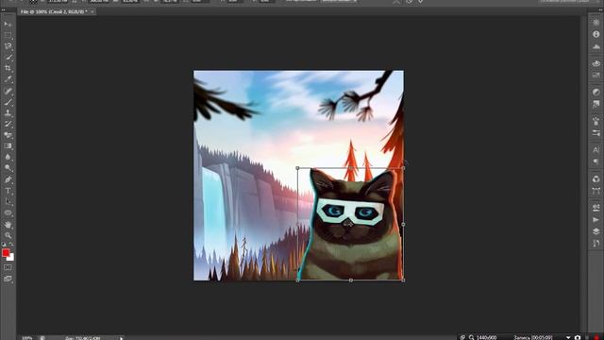This screenshot has width=604, height=340.
Task: Open the red foreground color swatch
Action: click(6, 252)
